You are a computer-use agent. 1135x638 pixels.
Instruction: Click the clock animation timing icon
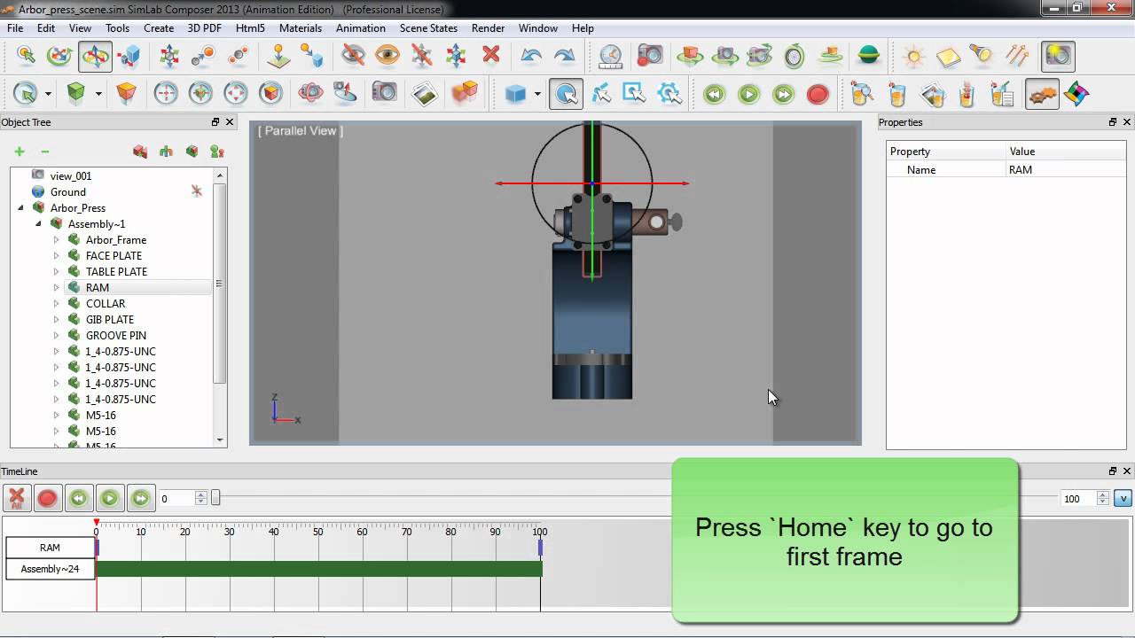(611, 57)
